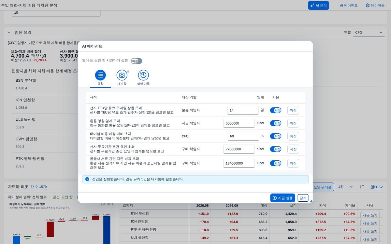Click the dialog resize handle beside 닫기

pyautogui.click(x=311, y=201)
